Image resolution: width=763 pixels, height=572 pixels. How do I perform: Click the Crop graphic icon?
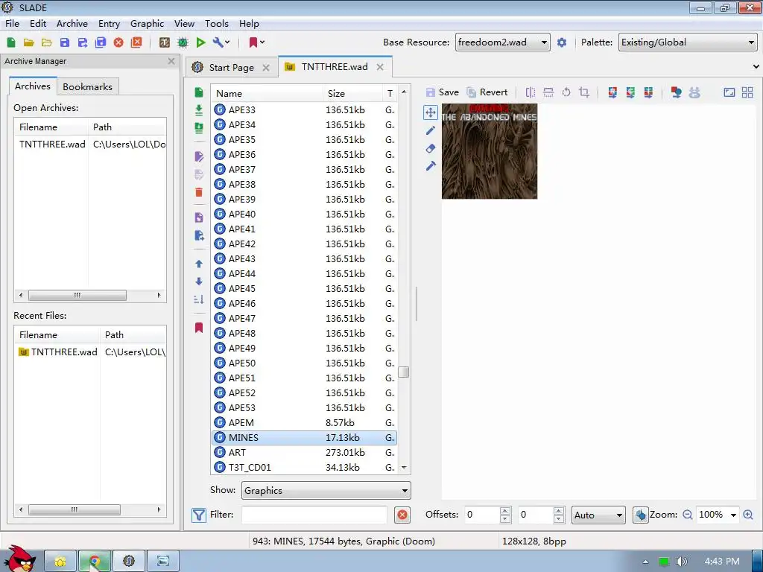(x=584, y=92)
